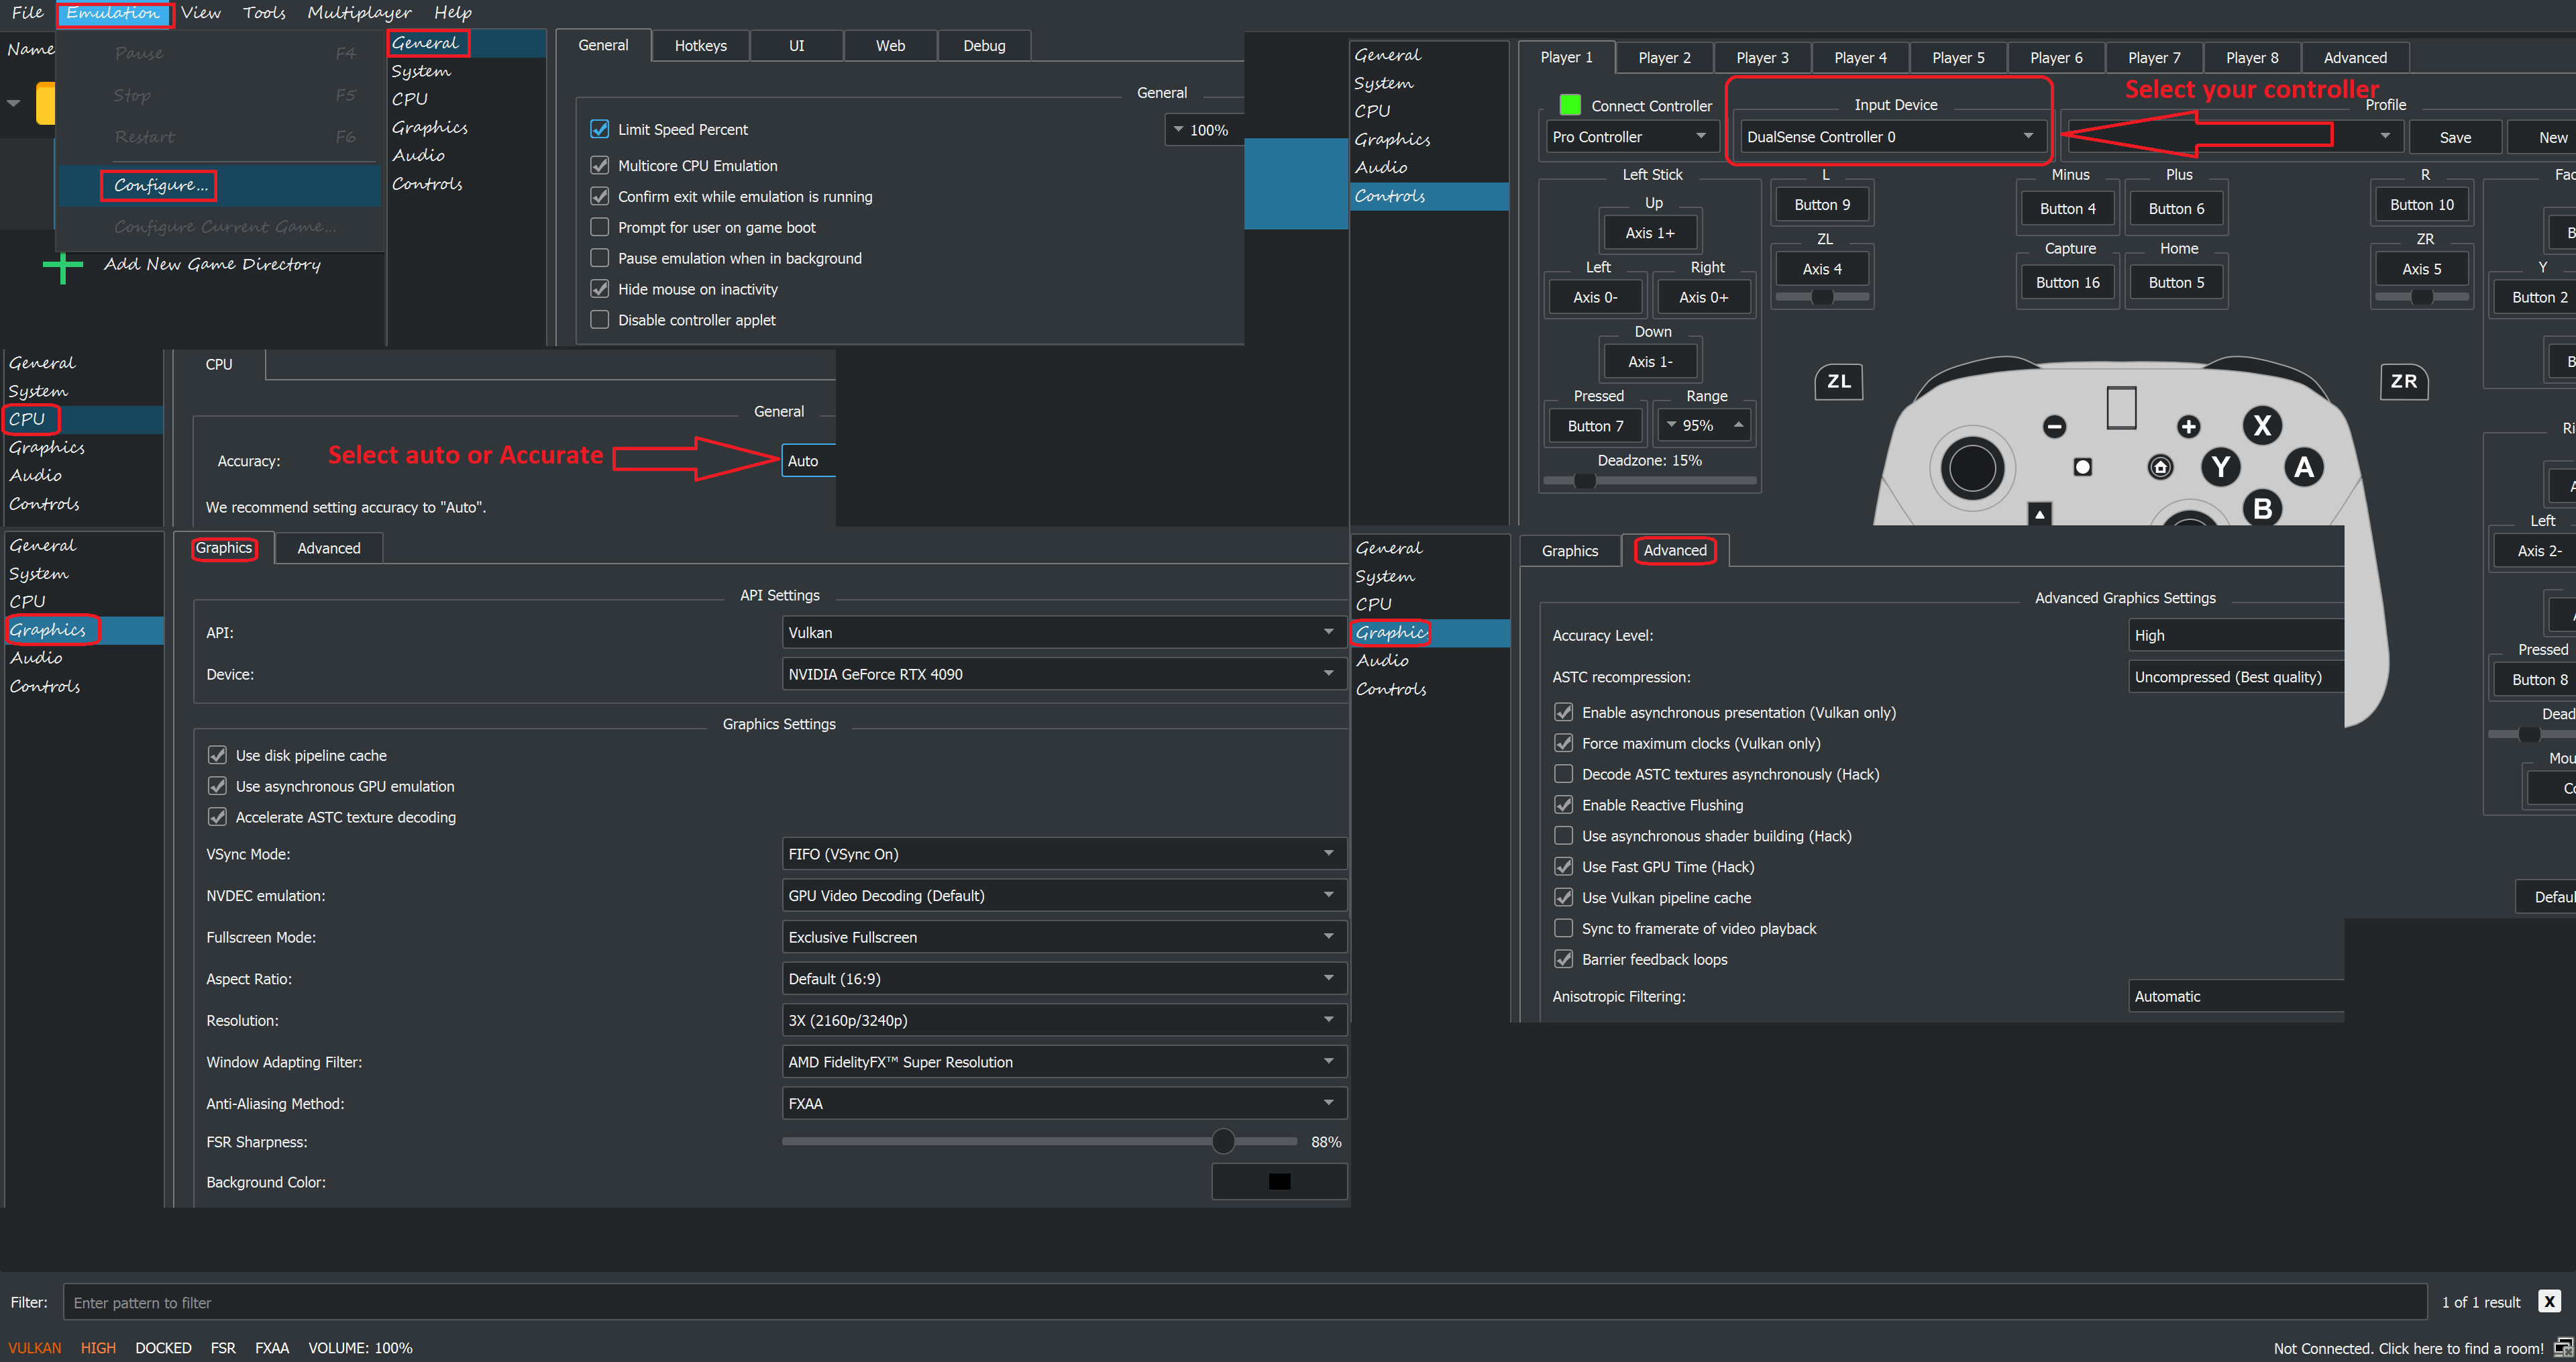Click the network room icon in status bar
This screenshot has width=2576, height=1362.
tap(2563, 1347)
